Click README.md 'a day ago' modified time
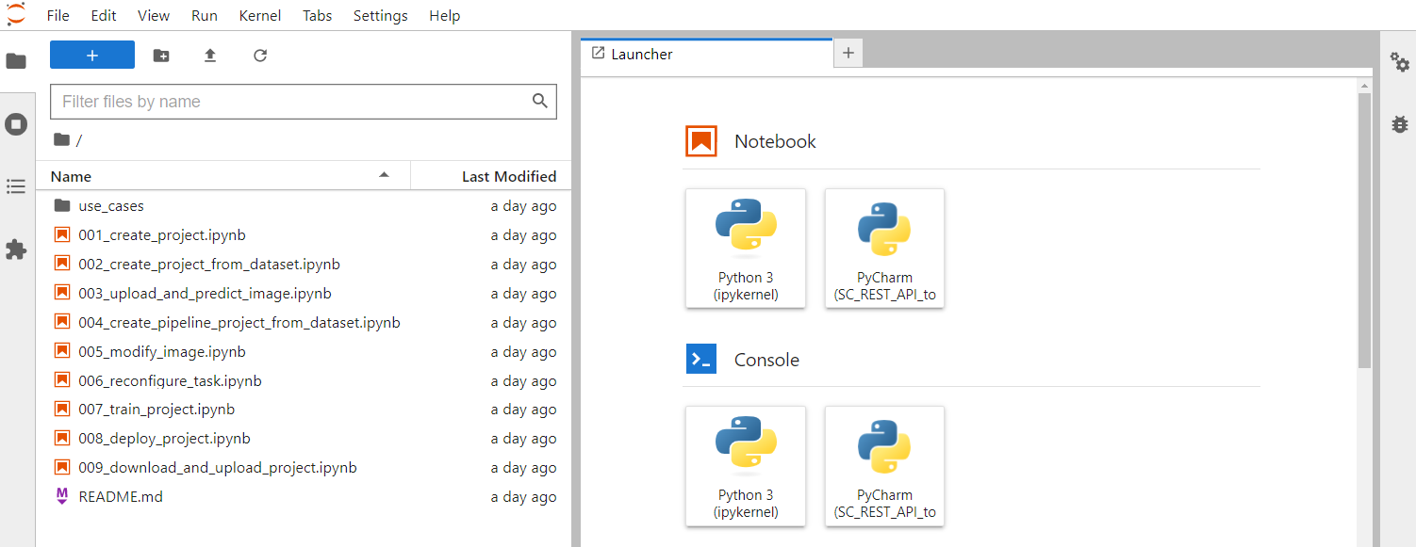This screenshot has height=547, width=1416. [523, 497]
